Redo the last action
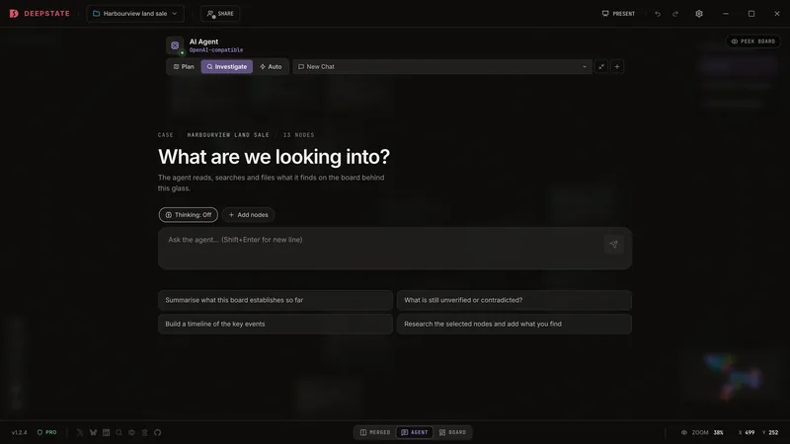790x444 pixels. coord(675,14)
